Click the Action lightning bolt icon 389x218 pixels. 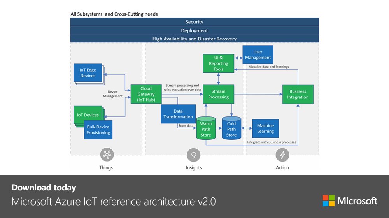pos(282,155)
